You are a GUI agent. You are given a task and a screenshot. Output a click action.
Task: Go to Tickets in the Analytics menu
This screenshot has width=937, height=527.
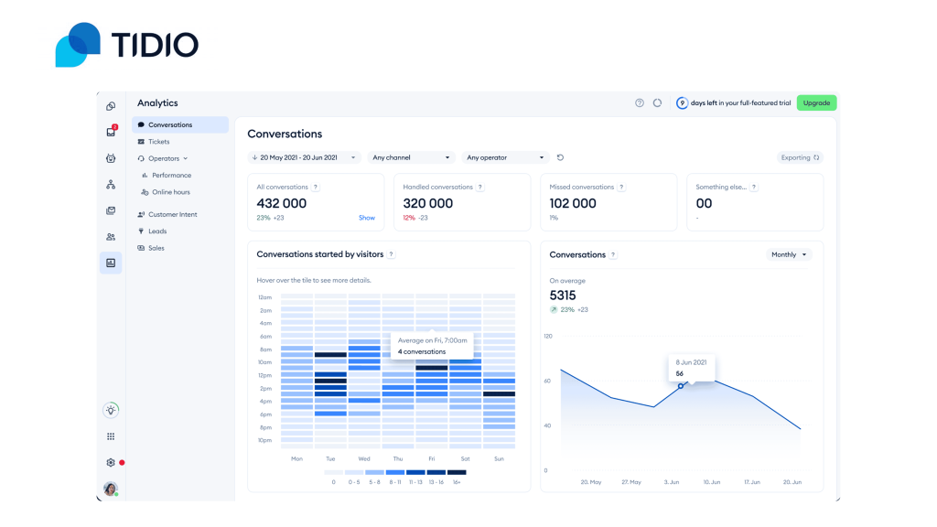(x=158, y=142)
